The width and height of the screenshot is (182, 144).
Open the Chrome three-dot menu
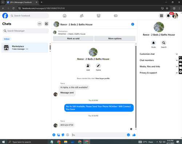point(179,8)
